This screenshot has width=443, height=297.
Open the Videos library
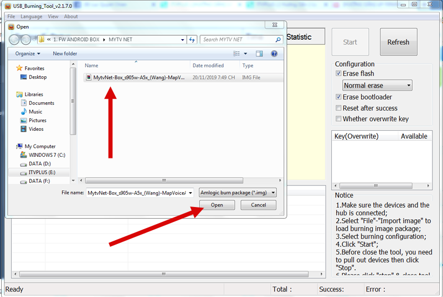pyautogui.click(x=36, y=129)
